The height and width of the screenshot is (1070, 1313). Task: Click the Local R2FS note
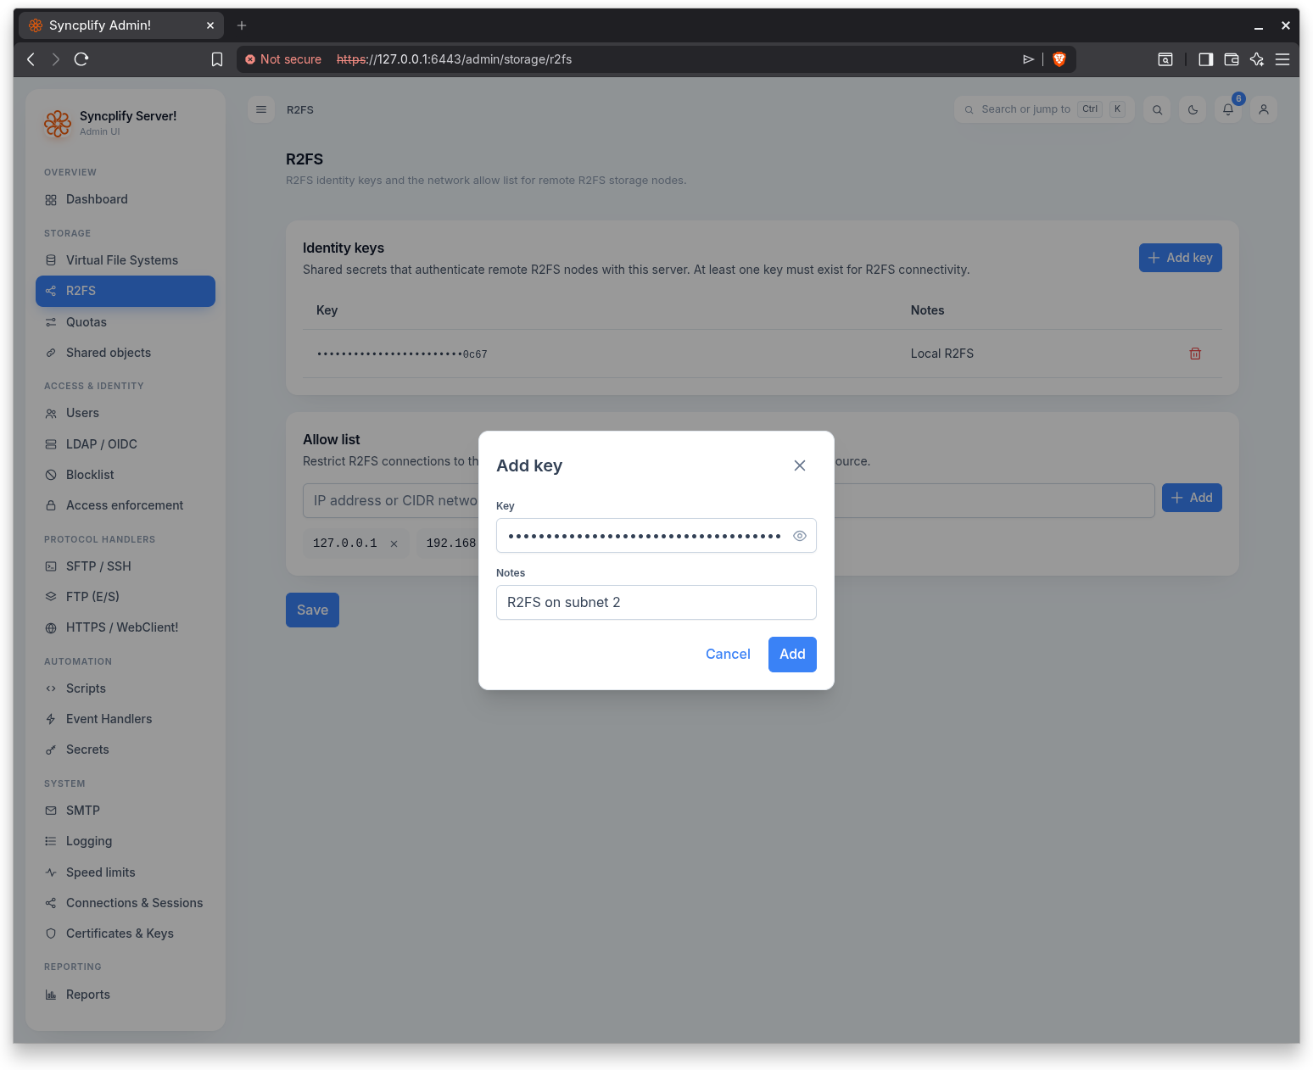click(941, 354)
